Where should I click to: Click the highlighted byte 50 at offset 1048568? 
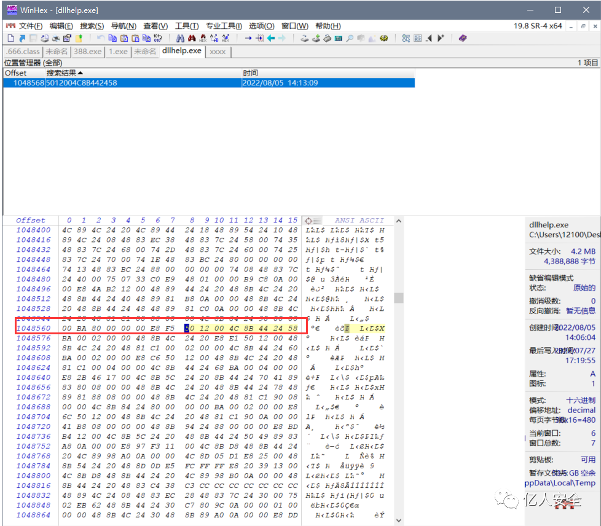coord(189,328)
